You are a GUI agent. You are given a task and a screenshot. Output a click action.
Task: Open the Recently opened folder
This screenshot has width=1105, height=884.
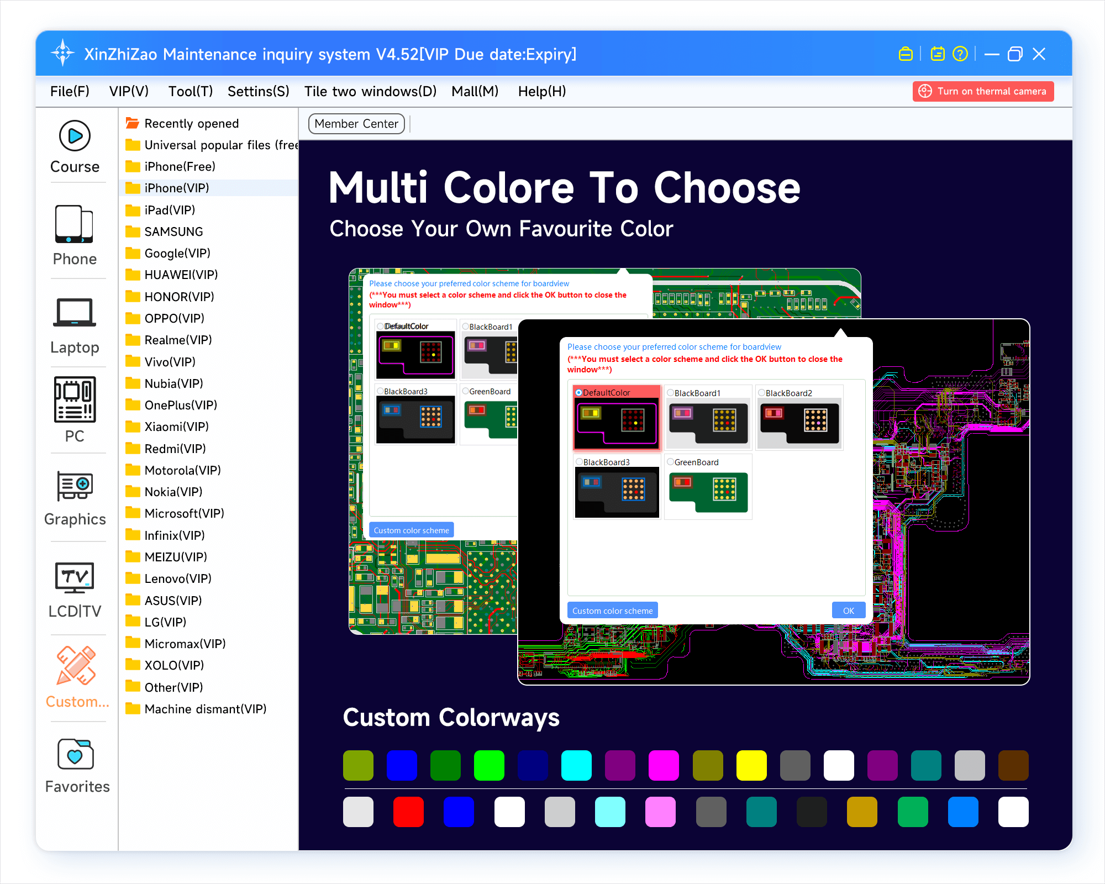(191, 123)
